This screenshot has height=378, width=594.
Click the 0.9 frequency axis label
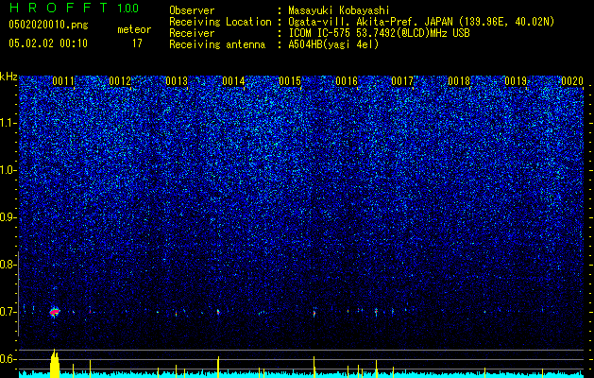tap(8, 217)
